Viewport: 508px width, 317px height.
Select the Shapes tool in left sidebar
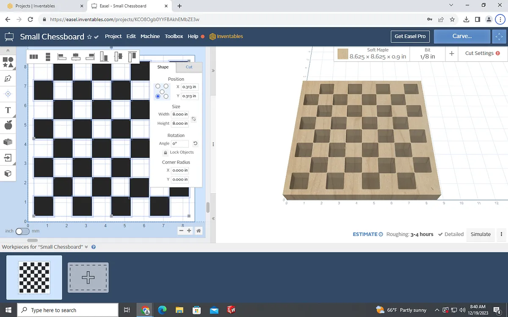coord(8,63)
